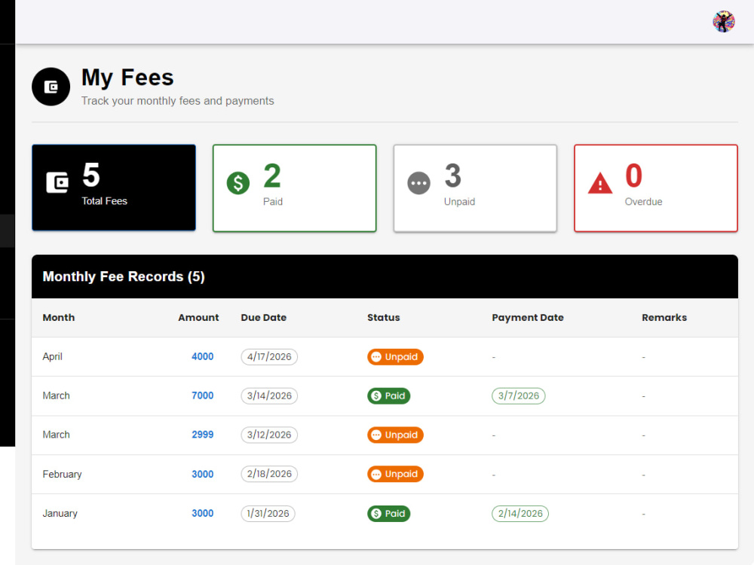The image size is (754, 565).
Task: Click the green dollar icon in Paid card
Action: point(238,183)
